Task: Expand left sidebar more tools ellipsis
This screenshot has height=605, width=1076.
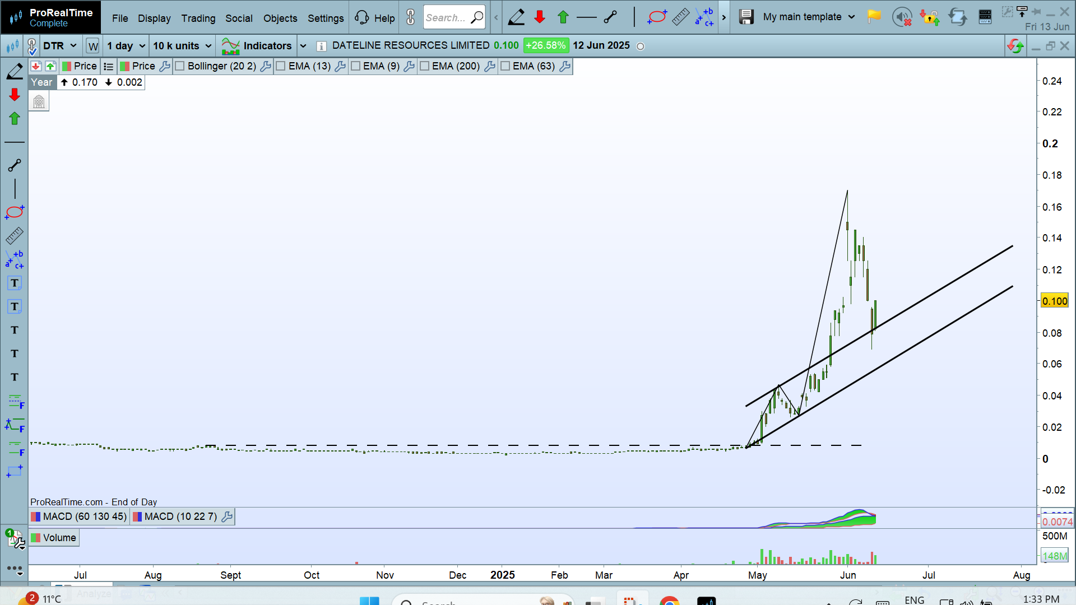Action: point(15,569)
